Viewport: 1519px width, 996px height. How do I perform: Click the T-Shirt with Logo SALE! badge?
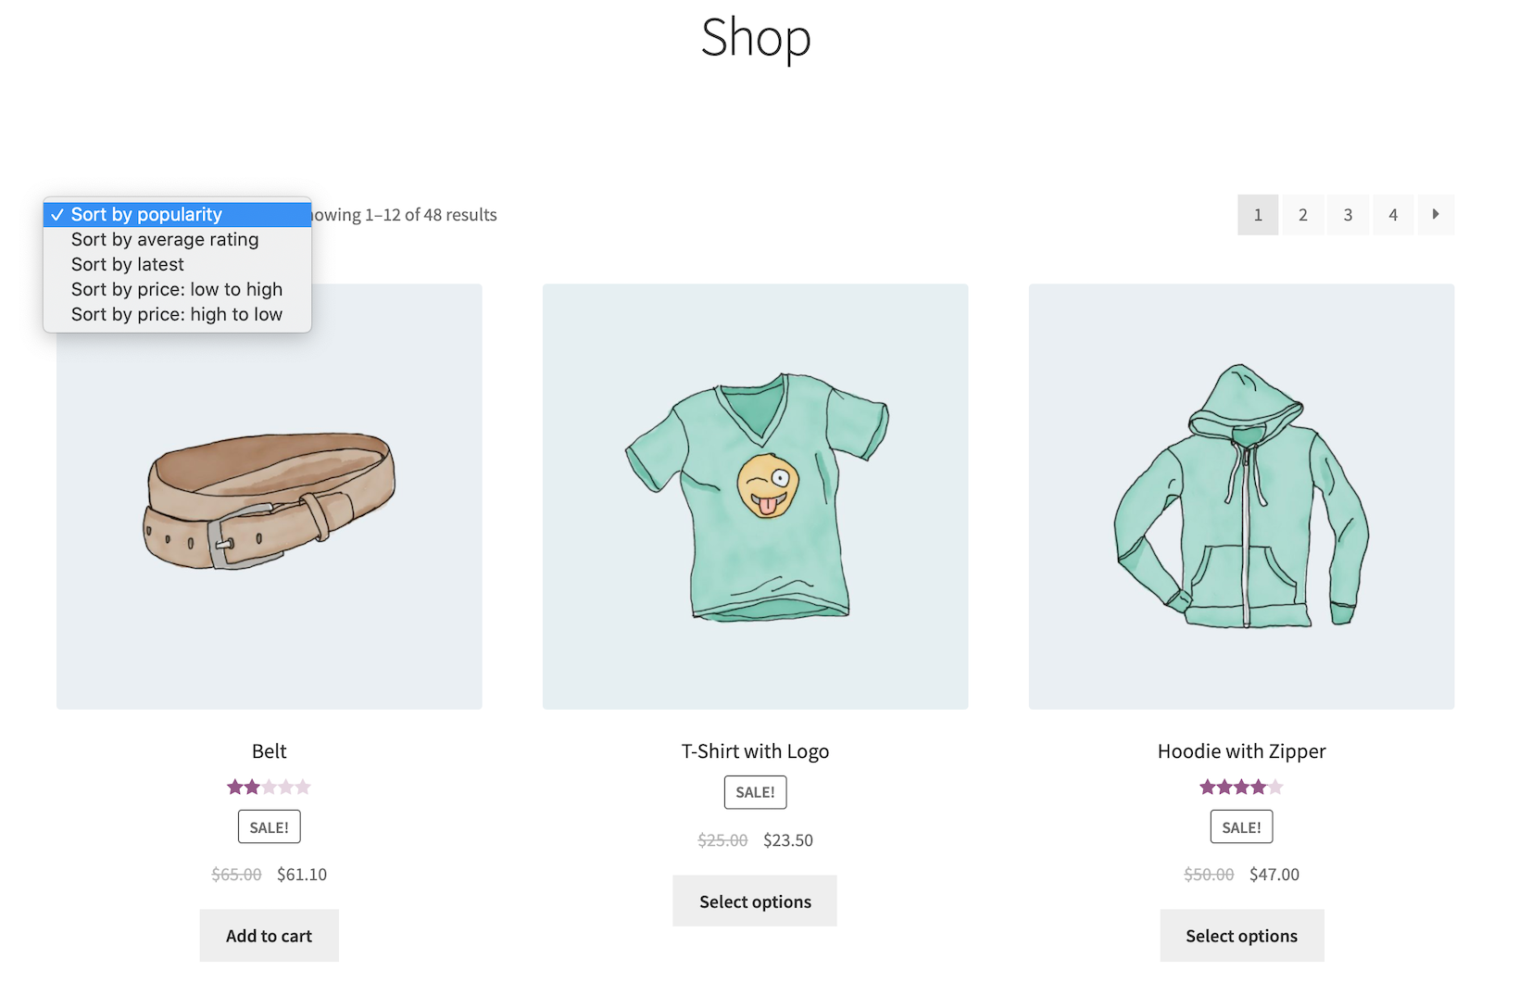tap(755, 792)
